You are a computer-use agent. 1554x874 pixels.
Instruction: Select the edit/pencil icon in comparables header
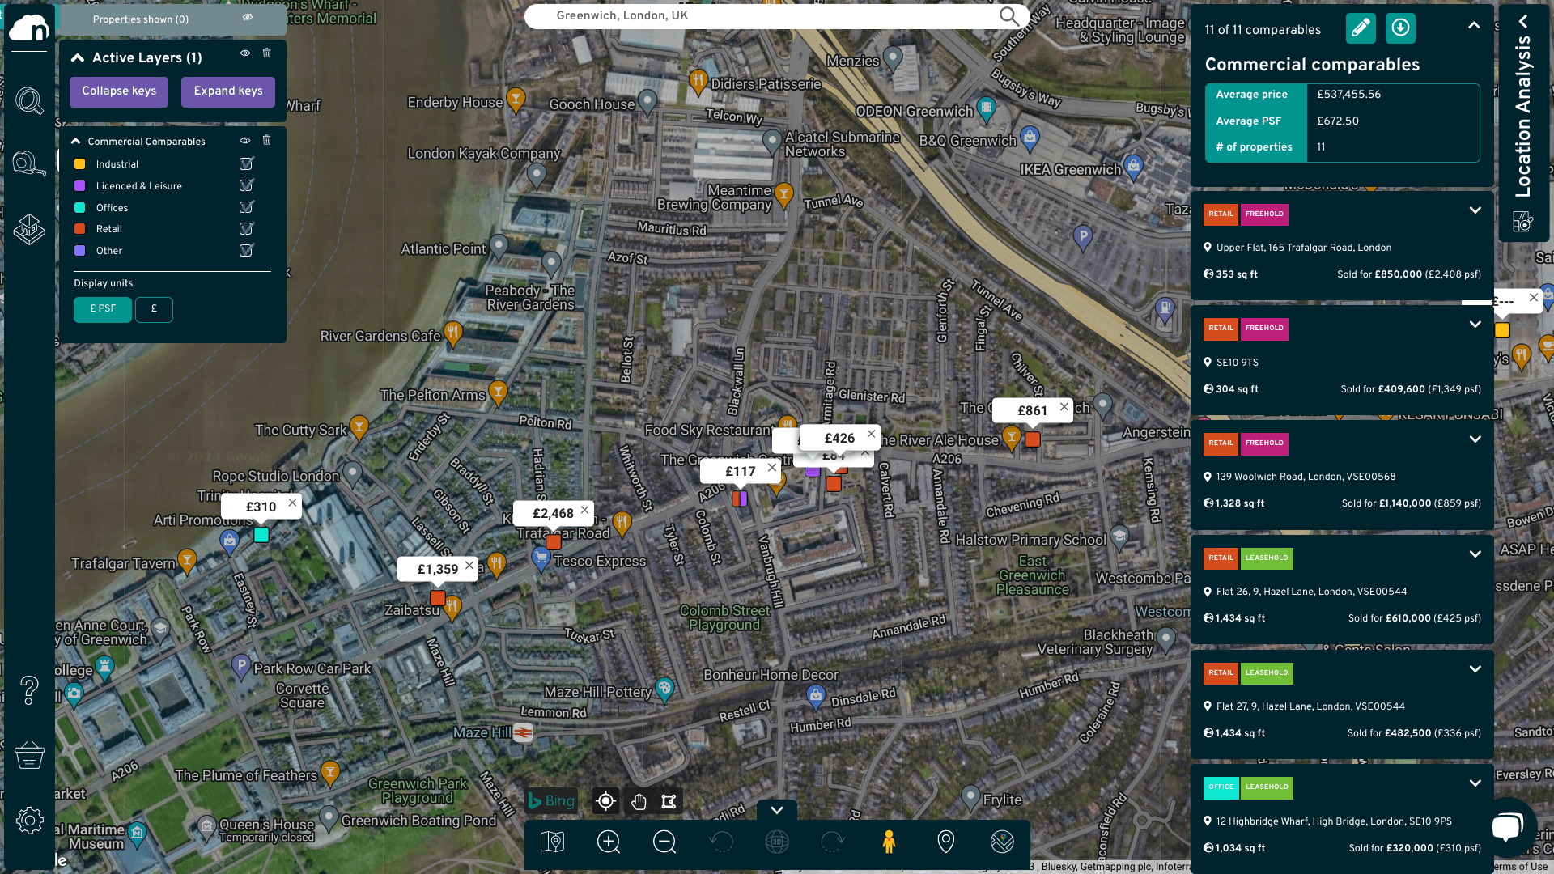[1360, 28]
